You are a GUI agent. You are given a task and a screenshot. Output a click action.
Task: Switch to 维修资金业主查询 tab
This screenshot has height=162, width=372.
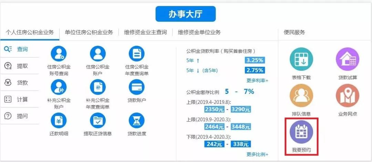click(x=145, y=32)
